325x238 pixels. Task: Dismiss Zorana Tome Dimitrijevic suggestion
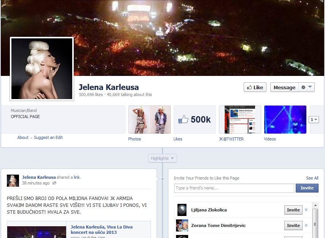pyautogui.click(x=306, y=225)
